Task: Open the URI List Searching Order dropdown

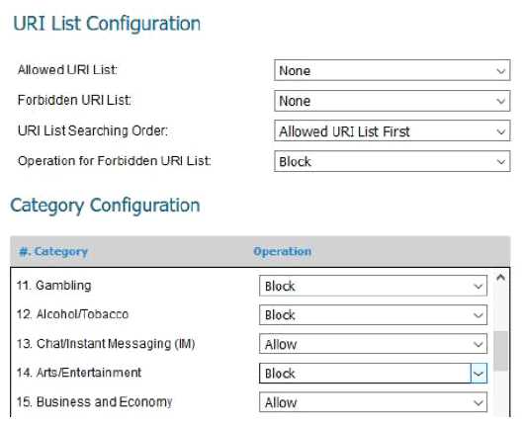Action: coord(391,131)
